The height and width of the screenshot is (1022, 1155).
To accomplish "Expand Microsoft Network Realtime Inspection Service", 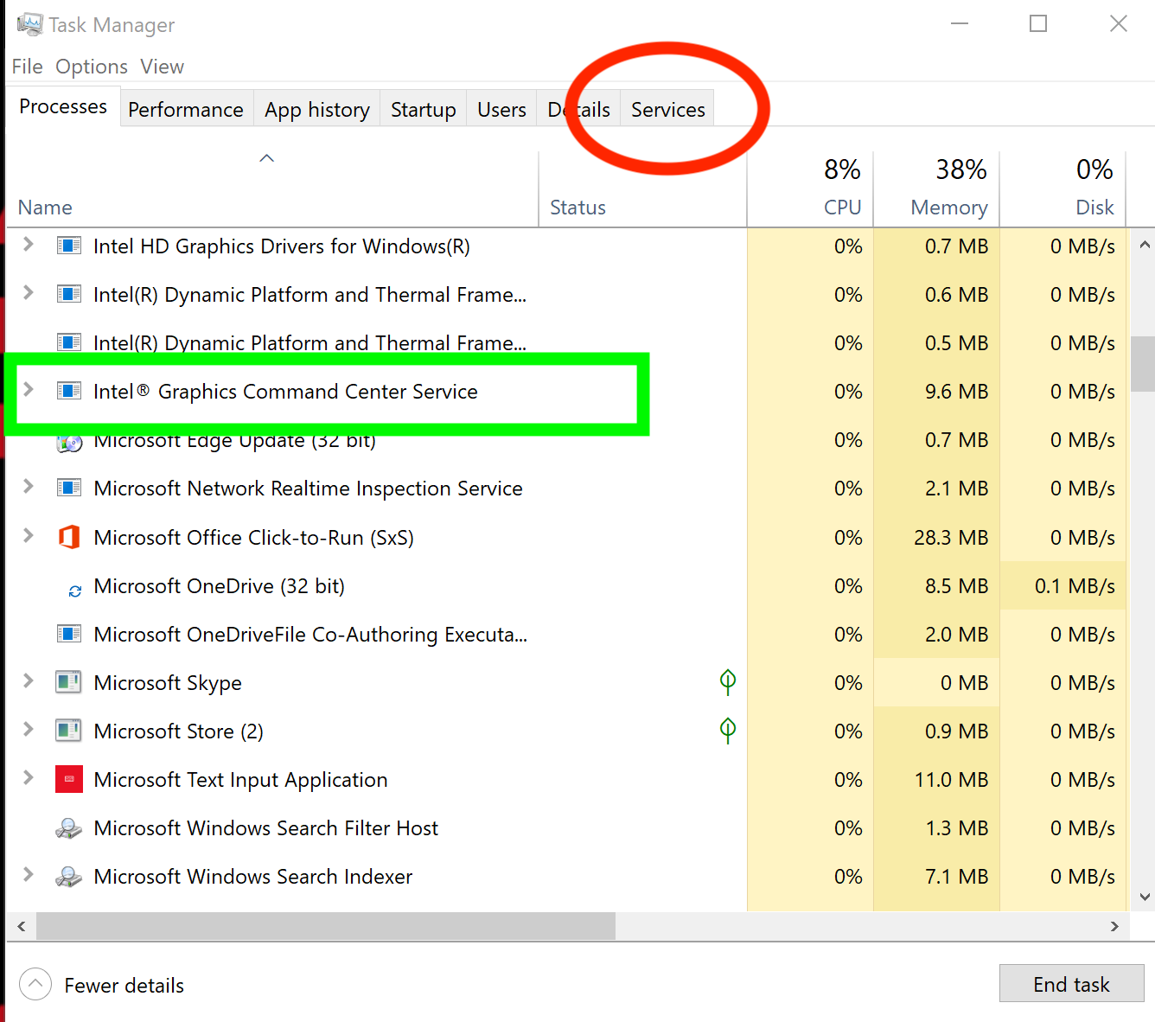I will click(29, 487).
